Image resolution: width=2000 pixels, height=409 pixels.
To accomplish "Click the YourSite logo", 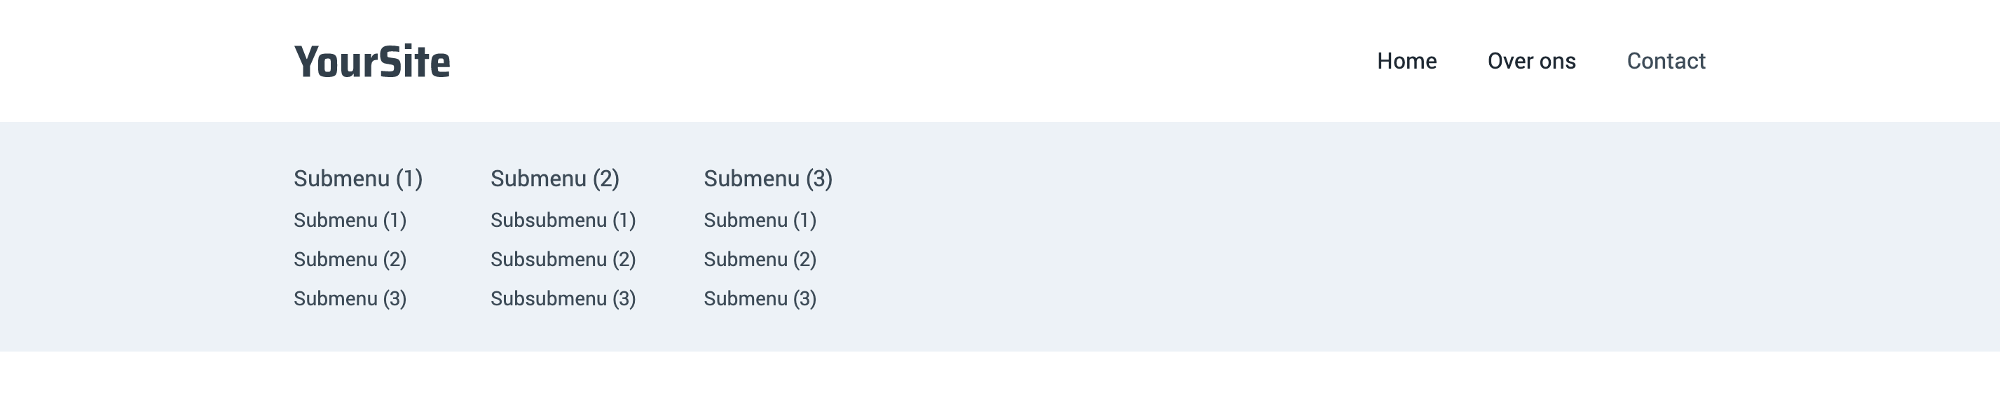I will coord(372,62).
